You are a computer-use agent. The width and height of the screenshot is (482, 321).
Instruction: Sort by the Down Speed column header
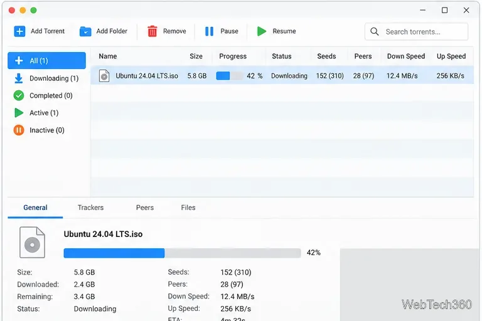click(406, 56)
